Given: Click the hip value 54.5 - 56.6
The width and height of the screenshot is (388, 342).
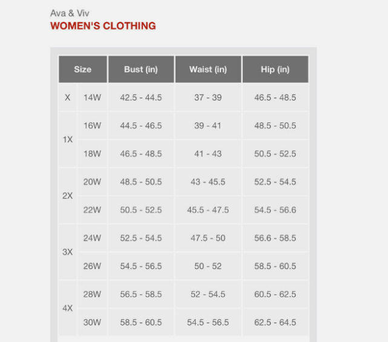Looking at the screenshot, I should [275, 210].
